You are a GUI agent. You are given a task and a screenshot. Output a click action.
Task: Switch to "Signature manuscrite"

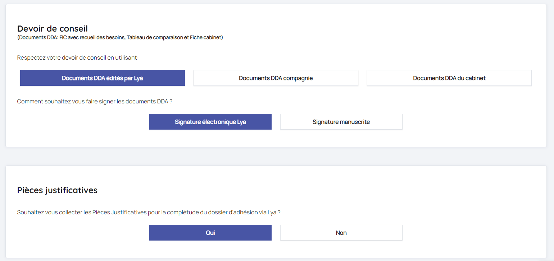coord(341,122)
